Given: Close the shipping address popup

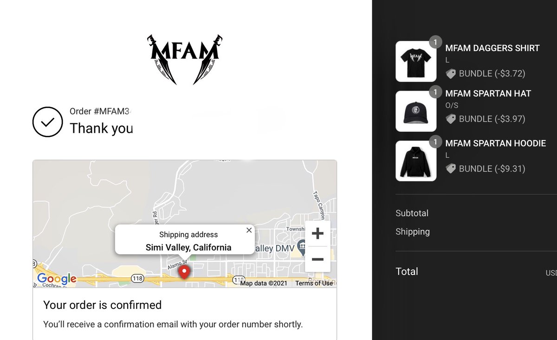Looking at the screenshot, I should point(249,230).
